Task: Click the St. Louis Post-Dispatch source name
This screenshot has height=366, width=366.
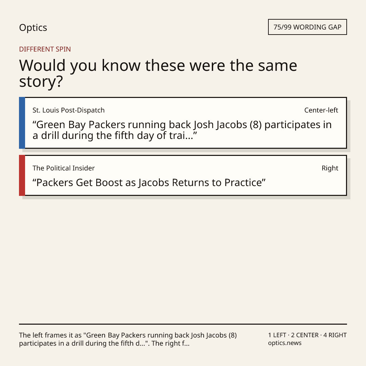Action: pos(68,110)
